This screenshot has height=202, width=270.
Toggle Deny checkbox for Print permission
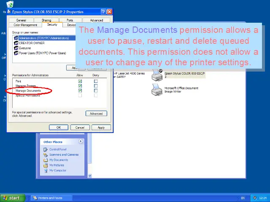click(96, 81)
